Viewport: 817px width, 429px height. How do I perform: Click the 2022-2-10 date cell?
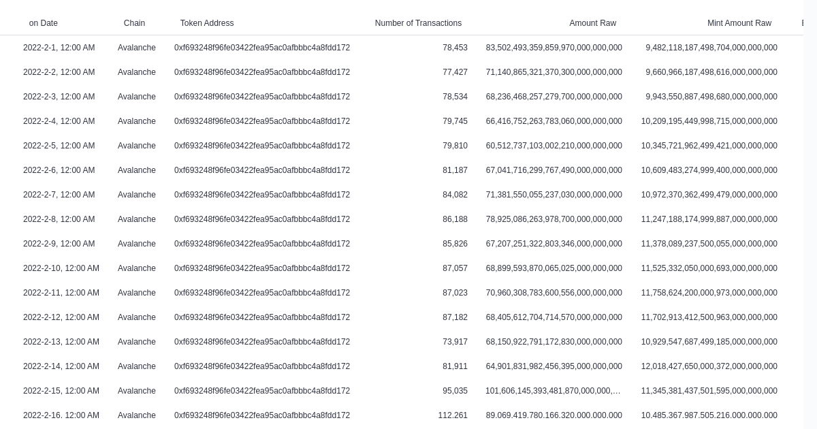pos(61,268)
